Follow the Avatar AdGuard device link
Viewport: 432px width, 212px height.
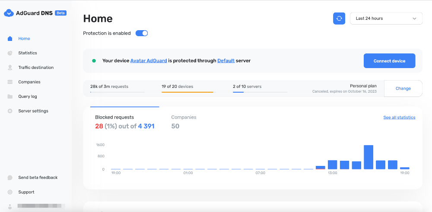click(149, 61)
